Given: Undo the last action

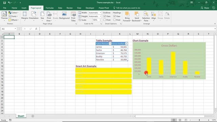Looking at the screenshot, I should [x=9, y=2].
